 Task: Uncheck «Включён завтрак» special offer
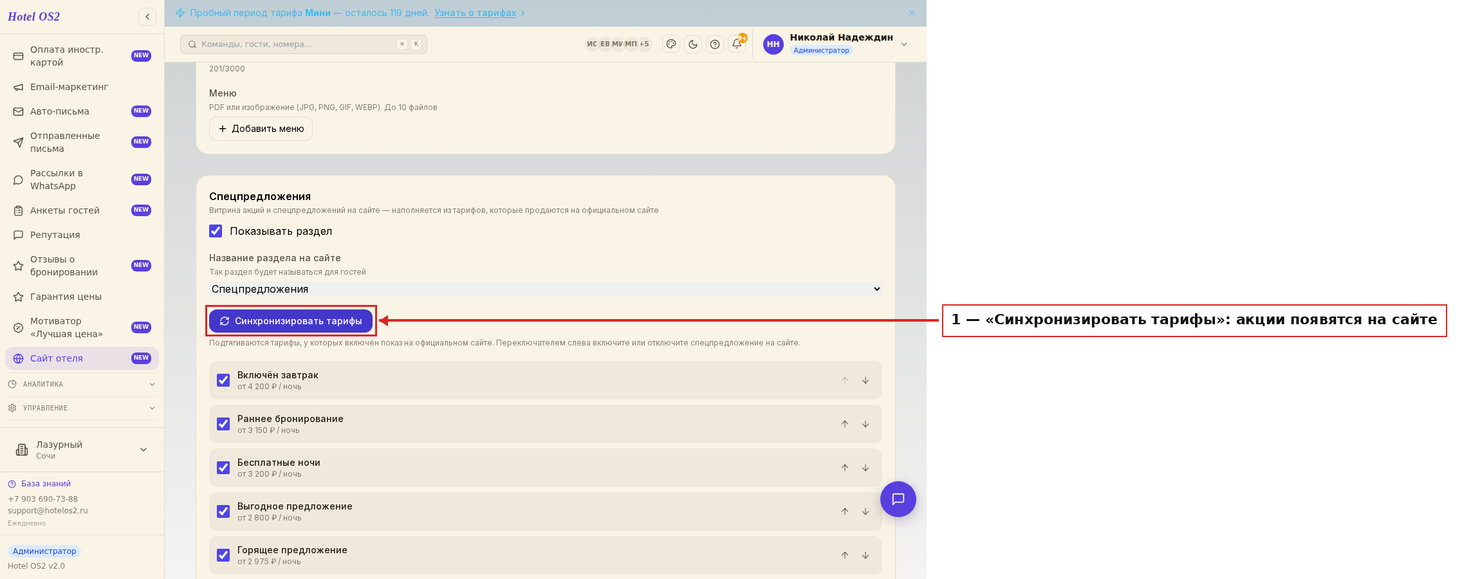(223, 380)
